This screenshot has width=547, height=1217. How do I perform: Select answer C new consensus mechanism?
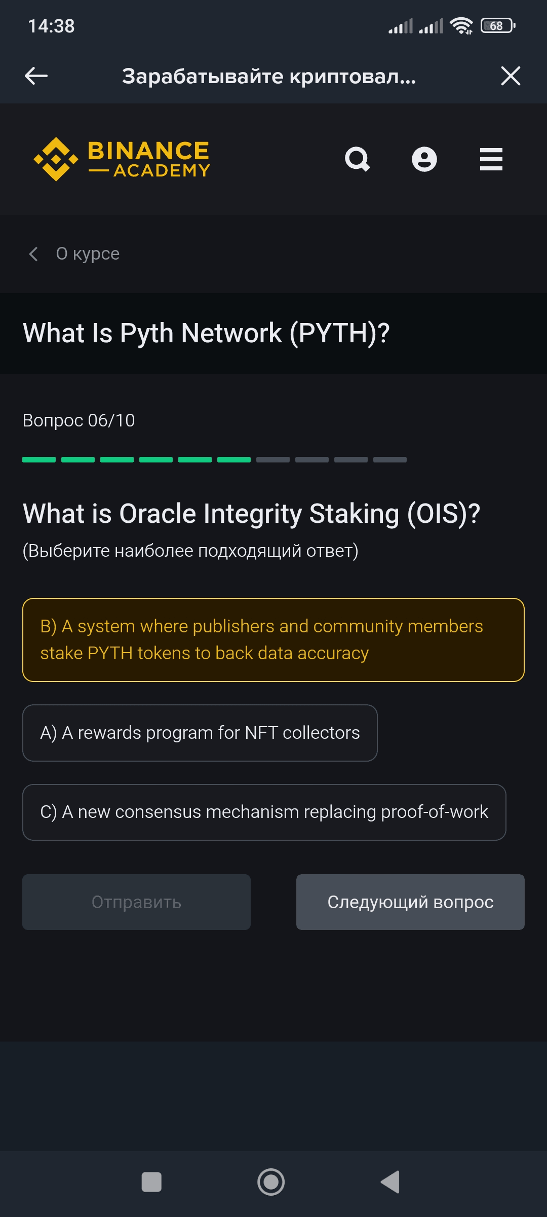264,812
